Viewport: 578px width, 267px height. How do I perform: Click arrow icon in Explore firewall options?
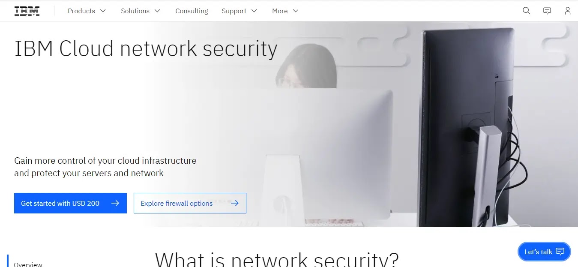pyautogui.click(x=235, y=203)
